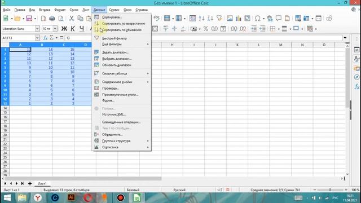Choose 'Сортировать по возрастанию' menu entry
Screen dimensions: 361x203
122,24
